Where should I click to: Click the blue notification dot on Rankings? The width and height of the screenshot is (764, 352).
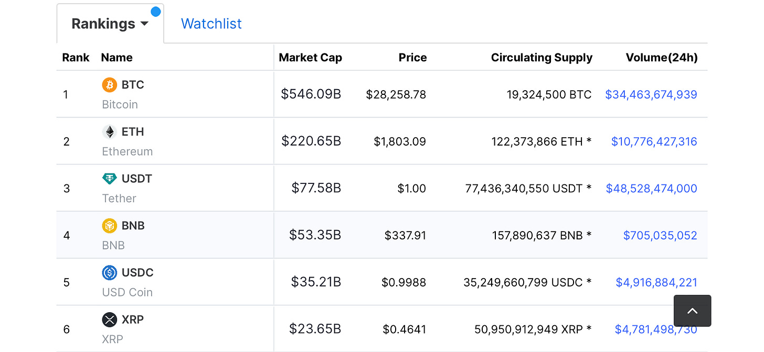click(x=155, y=12)
